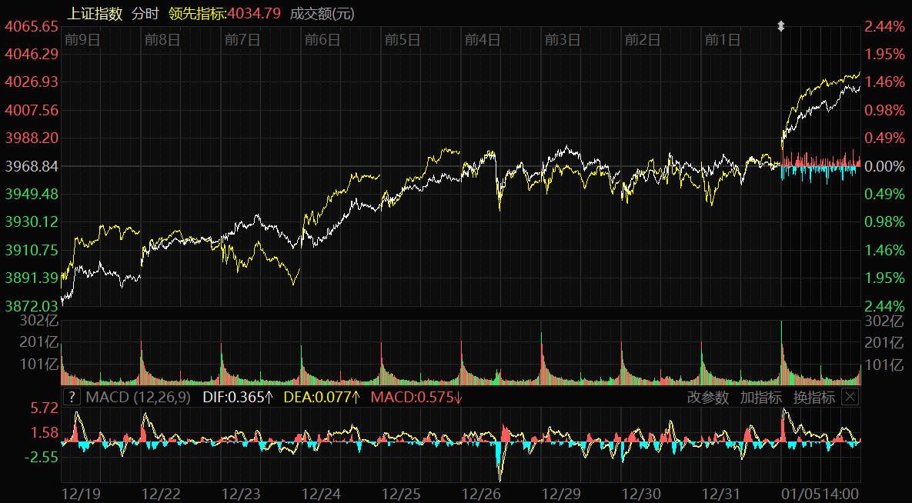Image resolution: width=912 pixels, height=503 pixels.
Task: Click 改参数 to modify indicator parameters
Action: [x=707, y=398]
